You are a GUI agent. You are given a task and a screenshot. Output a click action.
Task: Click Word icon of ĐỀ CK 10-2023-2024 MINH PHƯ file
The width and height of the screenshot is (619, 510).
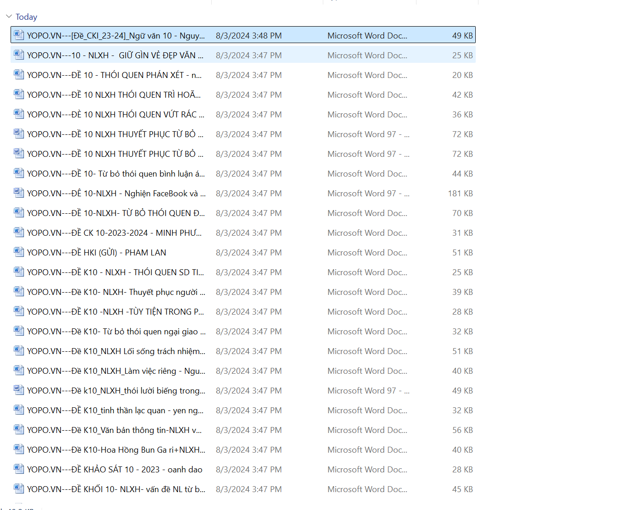click(19, 232)
